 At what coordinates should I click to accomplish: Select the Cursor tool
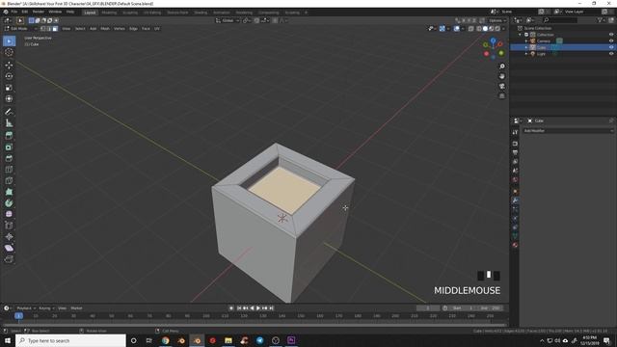pyautogui.click(x=9, y=52)
